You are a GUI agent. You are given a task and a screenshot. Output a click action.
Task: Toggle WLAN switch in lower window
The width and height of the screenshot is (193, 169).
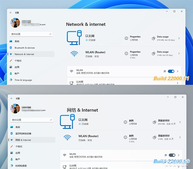172,155
